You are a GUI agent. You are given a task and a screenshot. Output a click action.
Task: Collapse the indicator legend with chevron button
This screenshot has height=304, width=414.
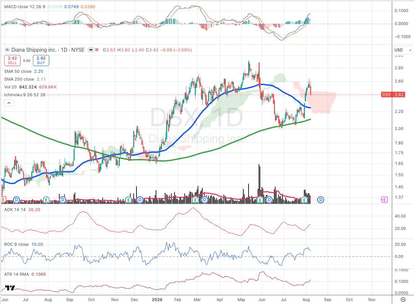pyautogui.click(x=8, y=103)
